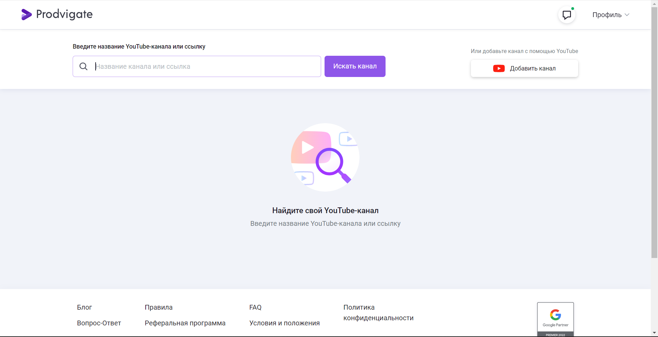Click the channel search illustration image

tap(325, 157)
